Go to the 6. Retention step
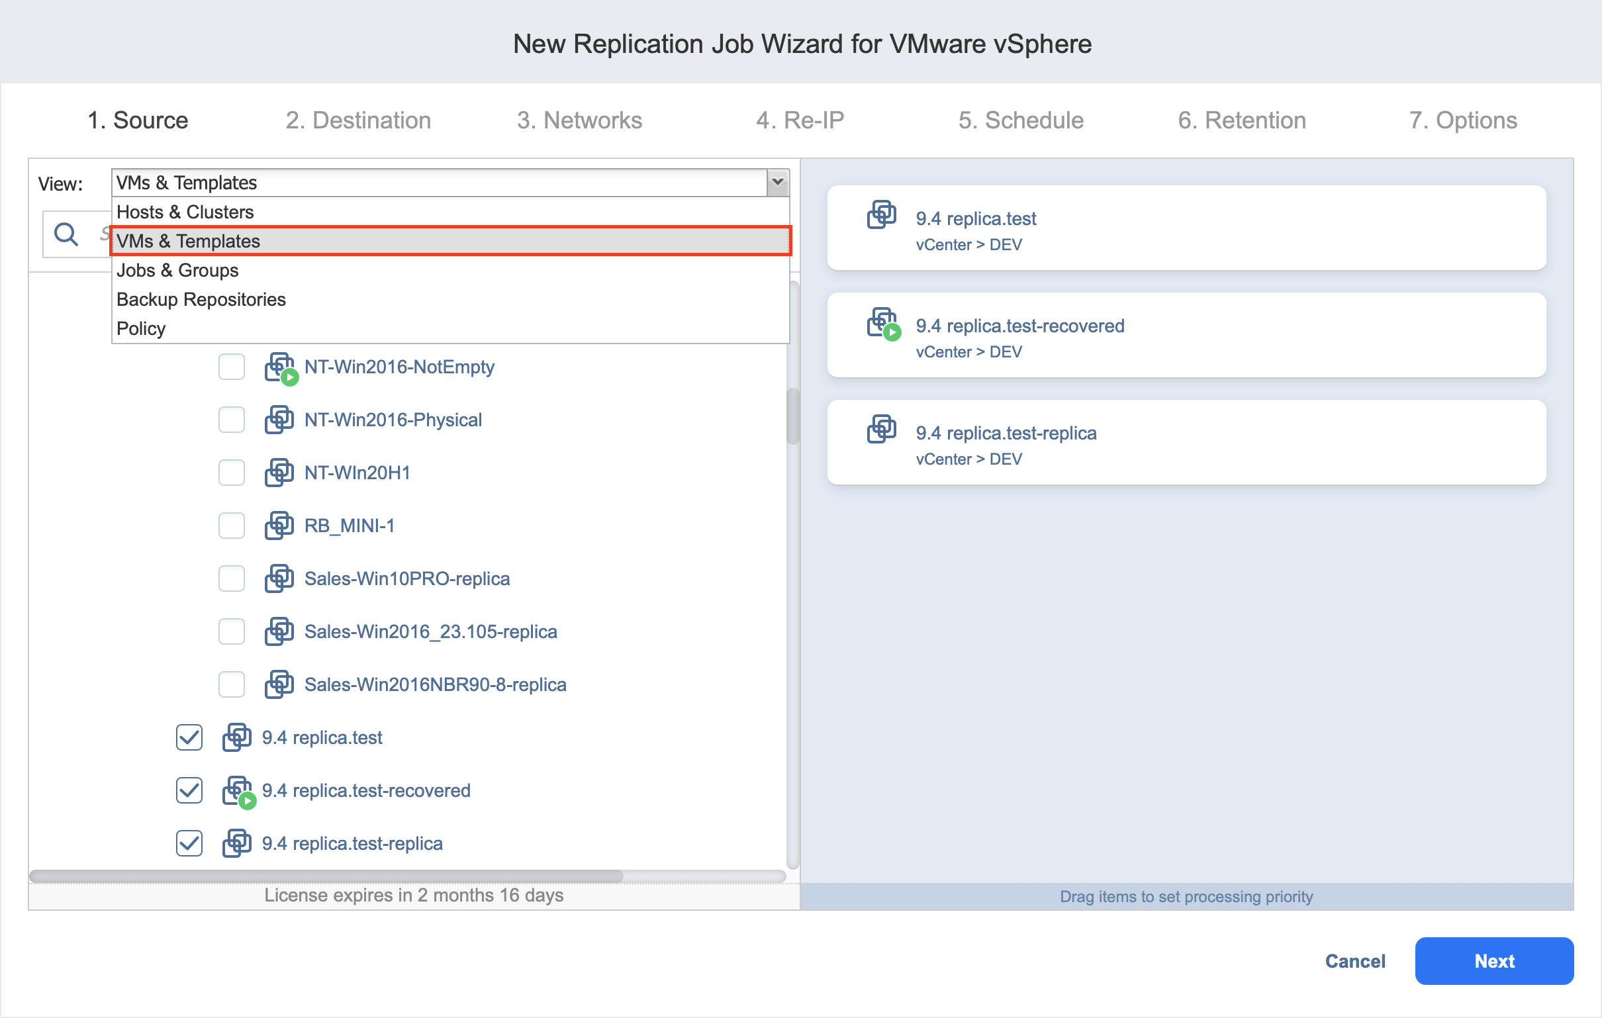 point(1241,120)
